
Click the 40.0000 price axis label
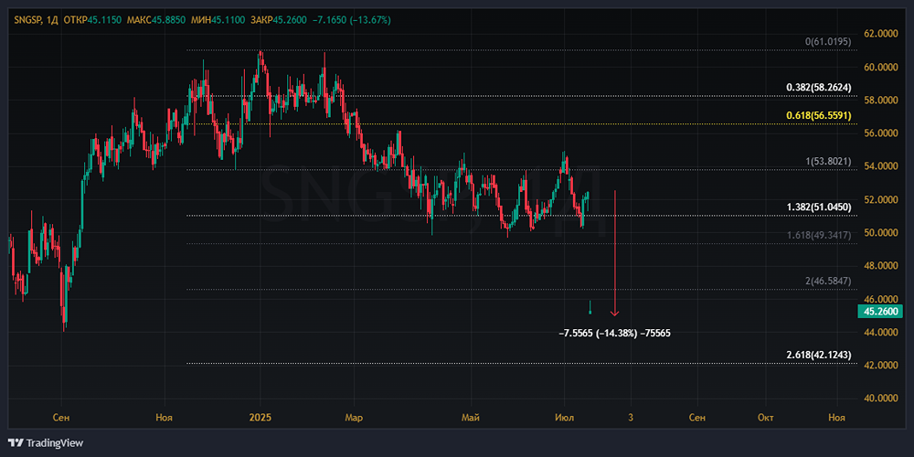click(x=880, y=399)
